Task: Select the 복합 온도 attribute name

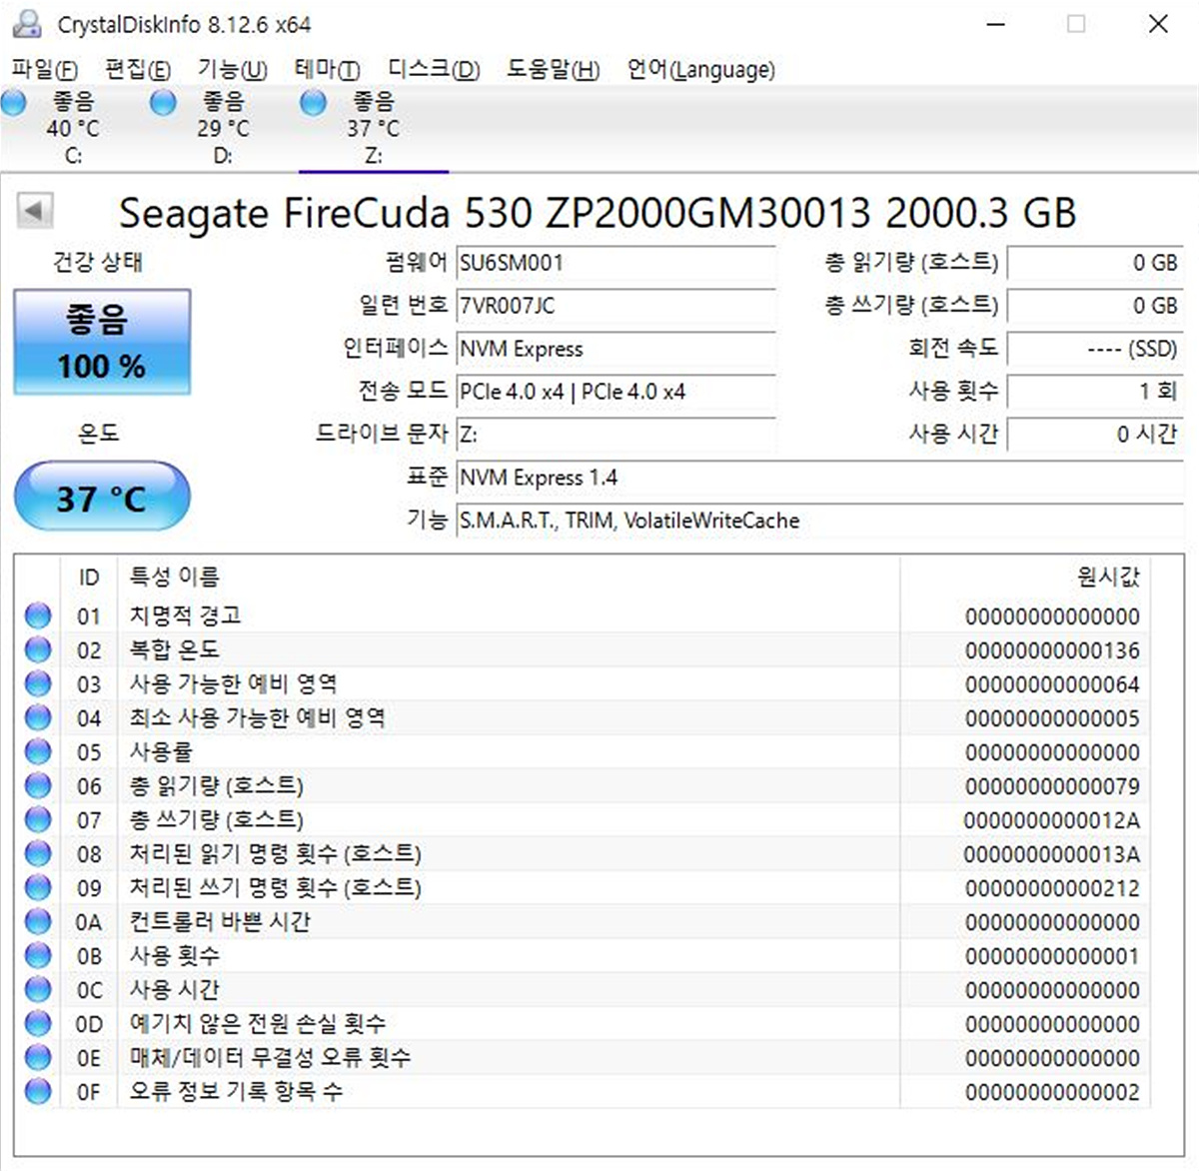Action: click(x=174, y=649)
